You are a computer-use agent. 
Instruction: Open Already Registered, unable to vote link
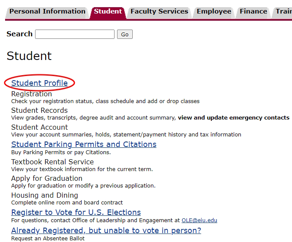tap(106, 231)
